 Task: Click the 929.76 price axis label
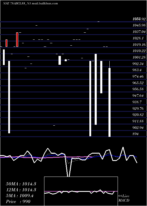click(138, 109)
